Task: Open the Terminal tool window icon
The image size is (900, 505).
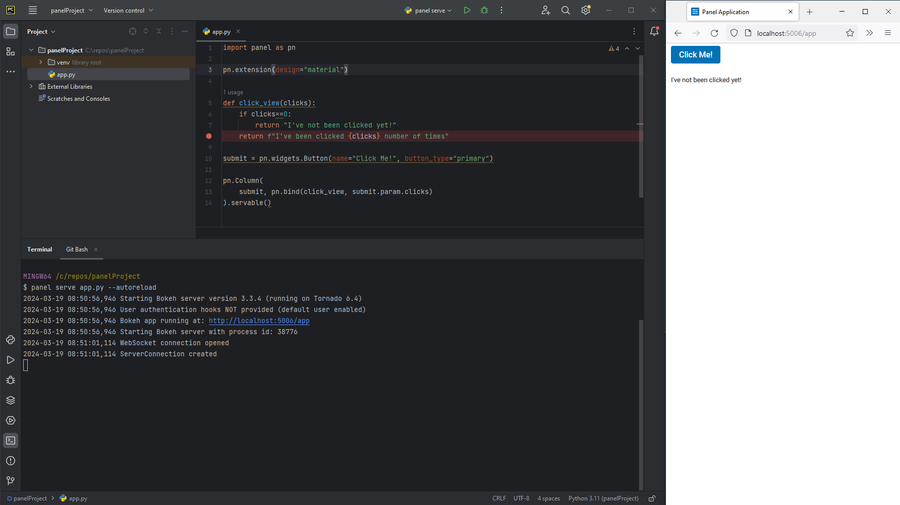Action: coord(11,440)
